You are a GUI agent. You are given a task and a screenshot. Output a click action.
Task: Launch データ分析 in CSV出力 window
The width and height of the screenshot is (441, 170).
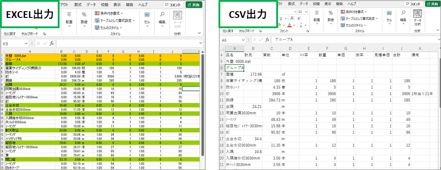tap(417, 18)
